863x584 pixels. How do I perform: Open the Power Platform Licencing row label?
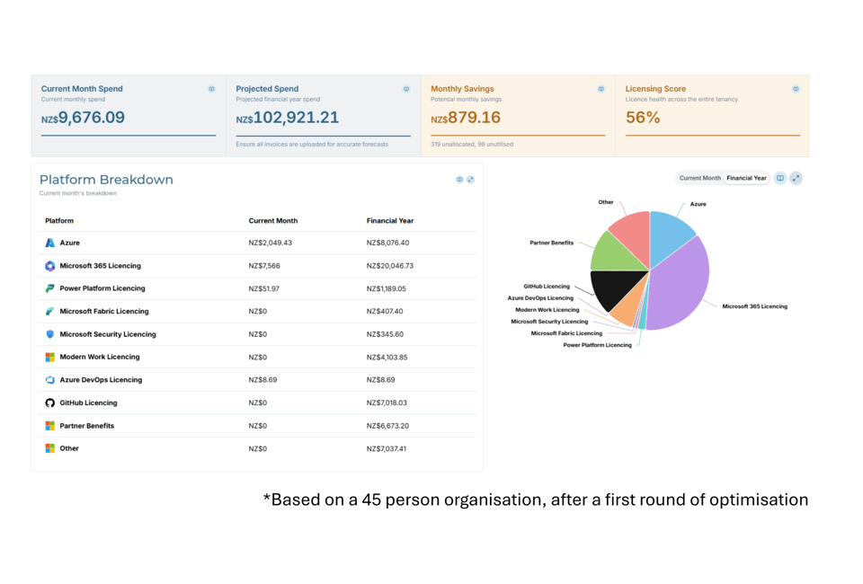pyautogui.click(x=102, y=288)
